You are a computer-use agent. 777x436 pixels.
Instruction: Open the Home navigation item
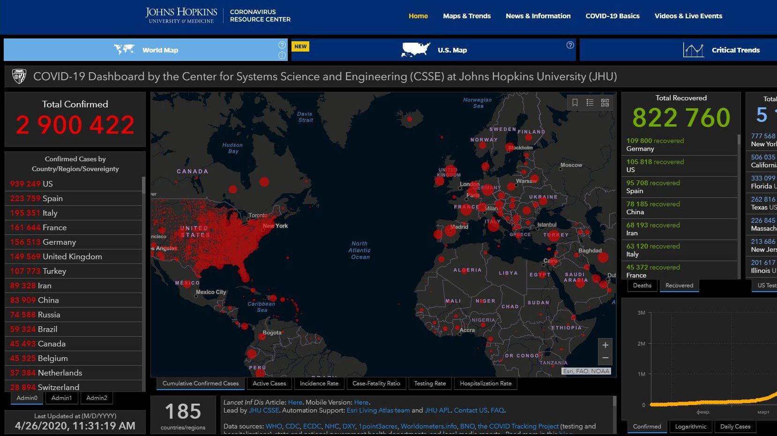click(418, 16)
